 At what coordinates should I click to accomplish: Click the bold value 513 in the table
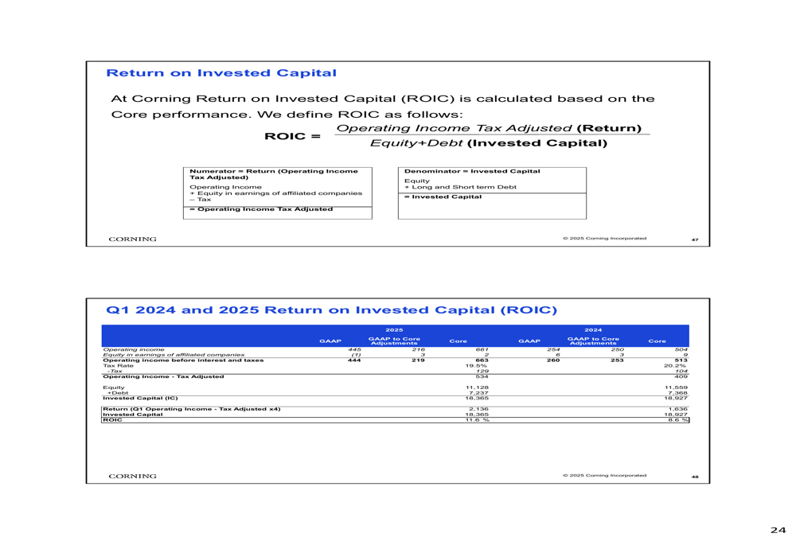pyautogui.click(x=681, y=360)
